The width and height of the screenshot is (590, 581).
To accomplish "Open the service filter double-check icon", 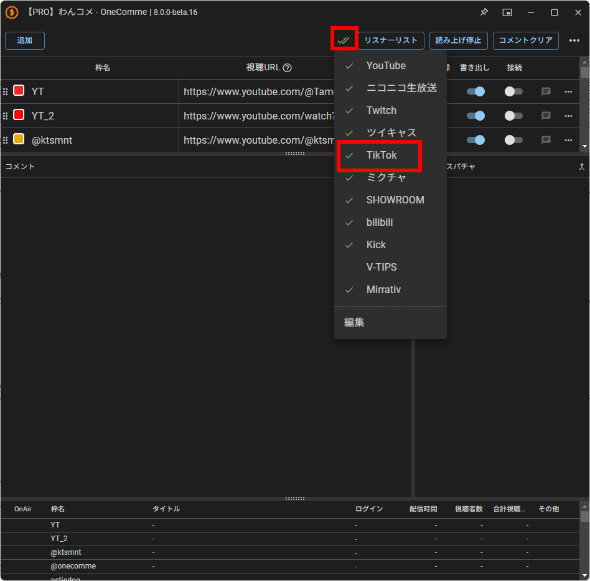I will click(x=344, y=40).
